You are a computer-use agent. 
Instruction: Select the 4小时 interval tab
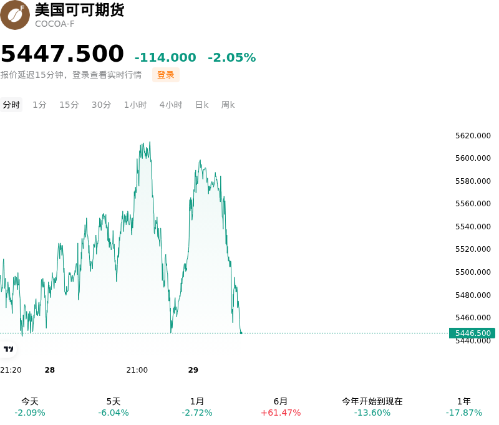tap(170, 105)
